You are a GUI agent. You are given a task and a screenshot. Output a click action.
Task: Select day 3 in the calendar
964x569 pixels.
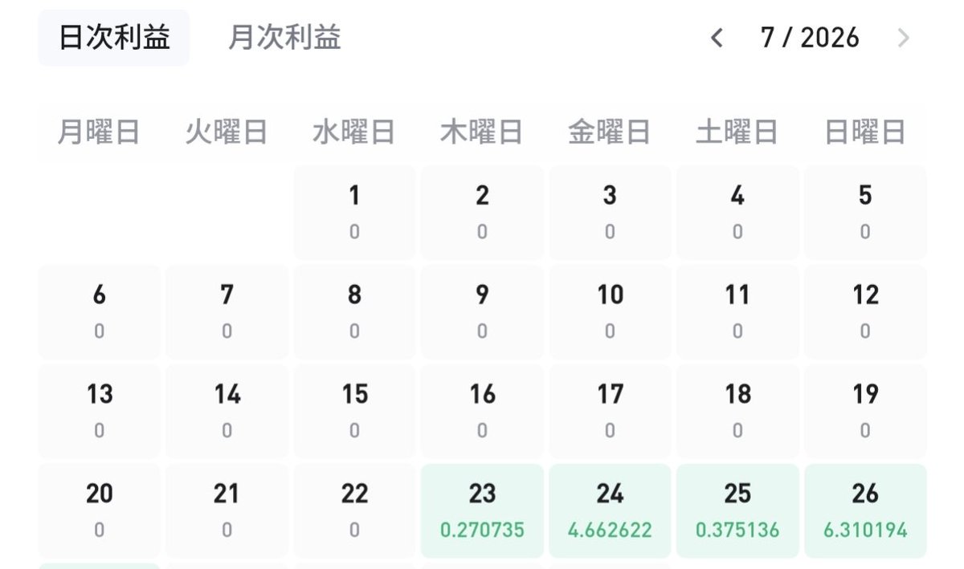pyautogui.click(x=610, y=213)
